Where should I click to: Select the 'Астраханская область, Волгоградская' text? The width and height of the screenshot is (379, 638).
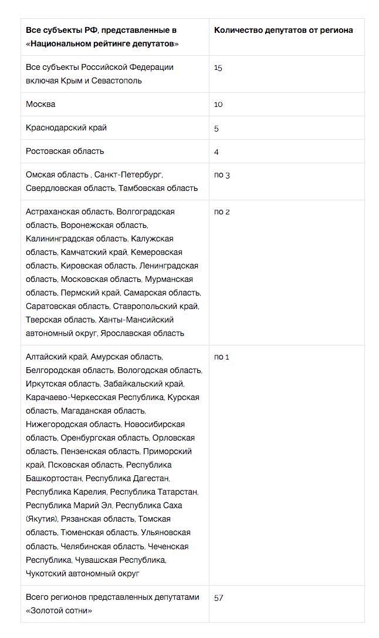100,211
